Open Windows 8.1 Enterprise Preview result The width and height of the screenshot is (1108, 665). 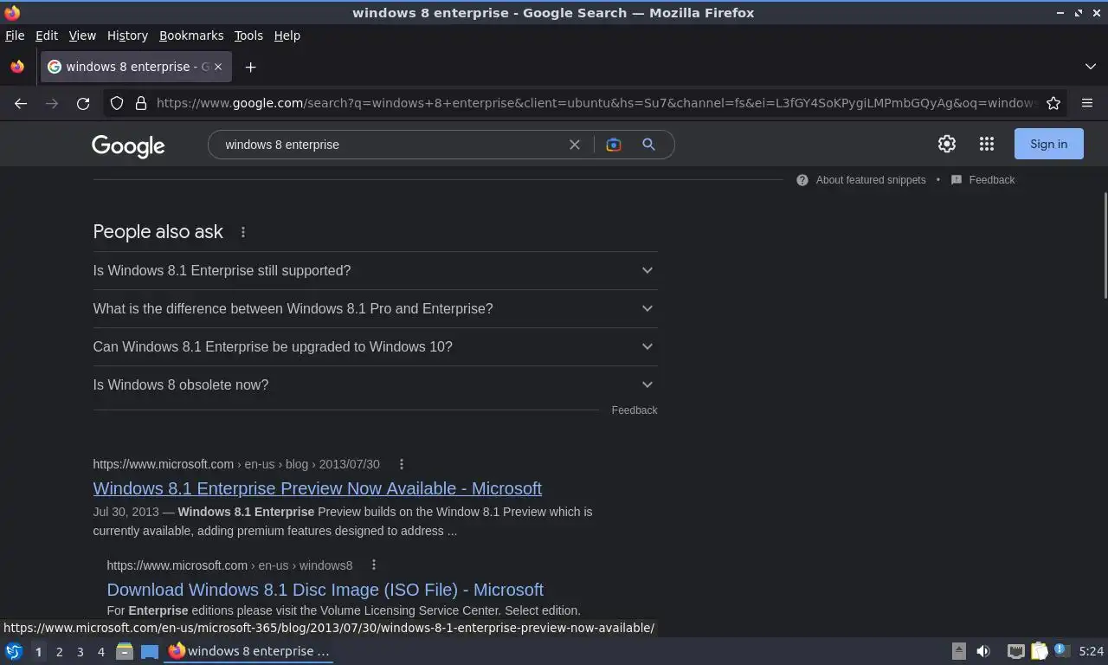point(317,488)
